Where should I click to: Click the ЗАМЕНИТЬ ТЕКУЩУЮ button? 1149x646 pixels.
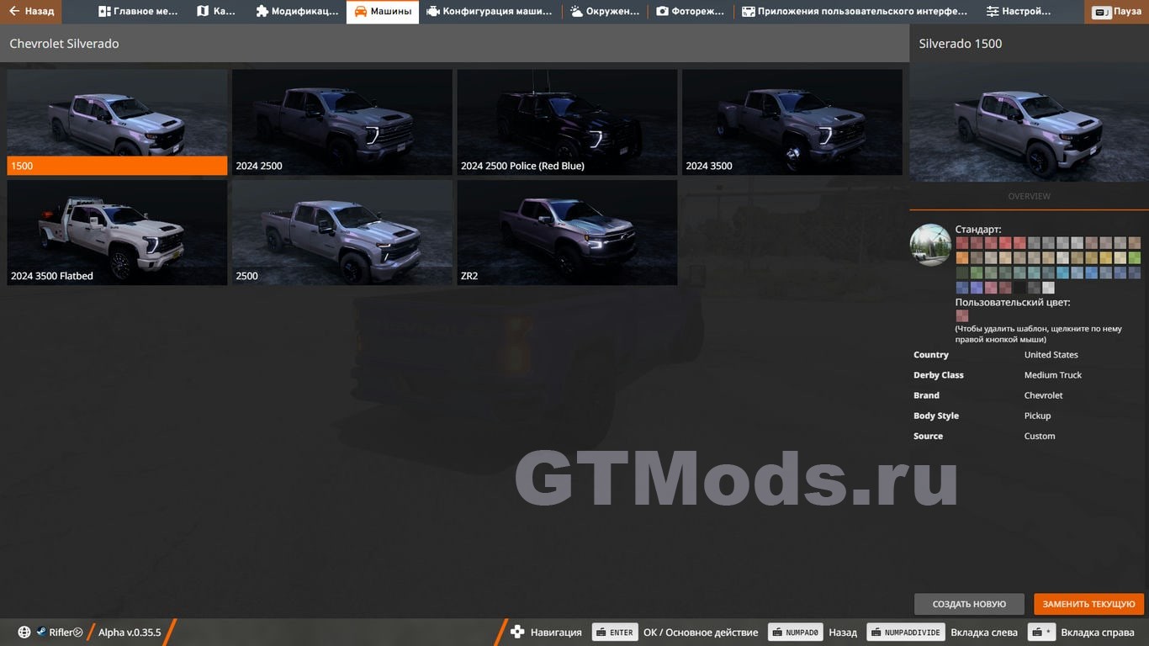pyautogui.click(x=1089, y=604)
